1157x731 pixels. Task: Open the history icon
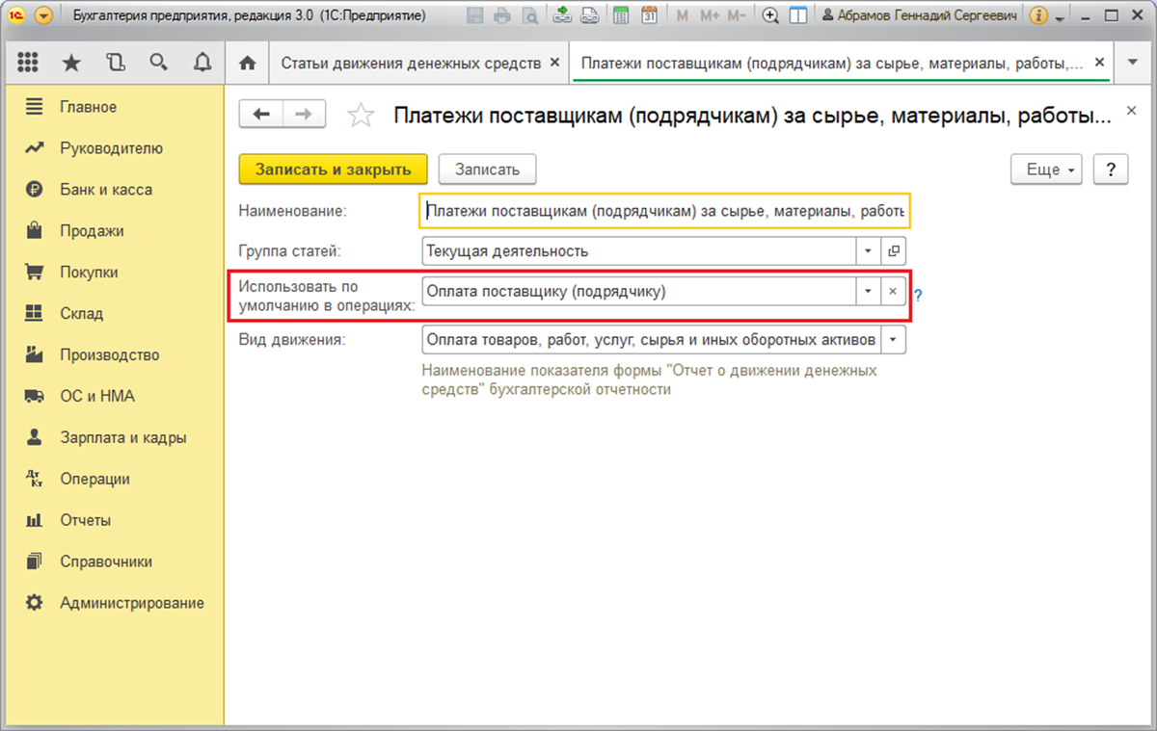tap(116, 64)
